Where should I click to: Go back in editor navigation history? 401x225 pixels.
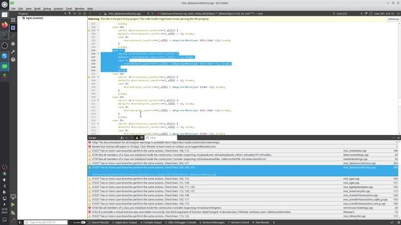[90, 14]
